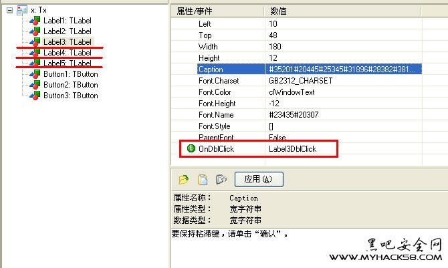448x268 pixels.
Task: Click the open folder icon in toolbar
Action: [183, 179]
